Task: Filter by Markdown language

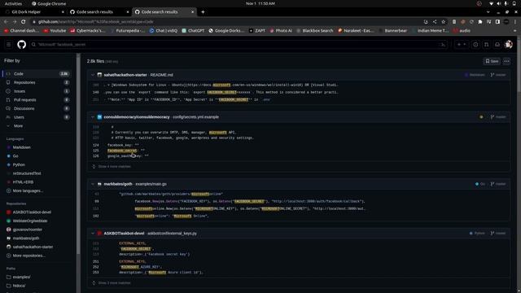Action: pyautogui.click(x=21, y=147)
